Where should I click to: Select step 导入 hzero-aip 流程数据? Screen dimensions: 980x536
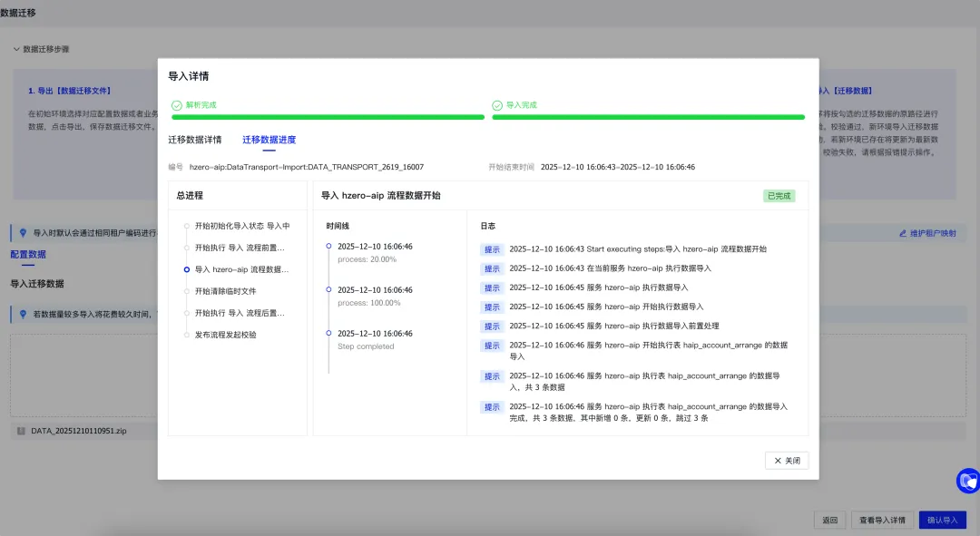click(241, 270)
